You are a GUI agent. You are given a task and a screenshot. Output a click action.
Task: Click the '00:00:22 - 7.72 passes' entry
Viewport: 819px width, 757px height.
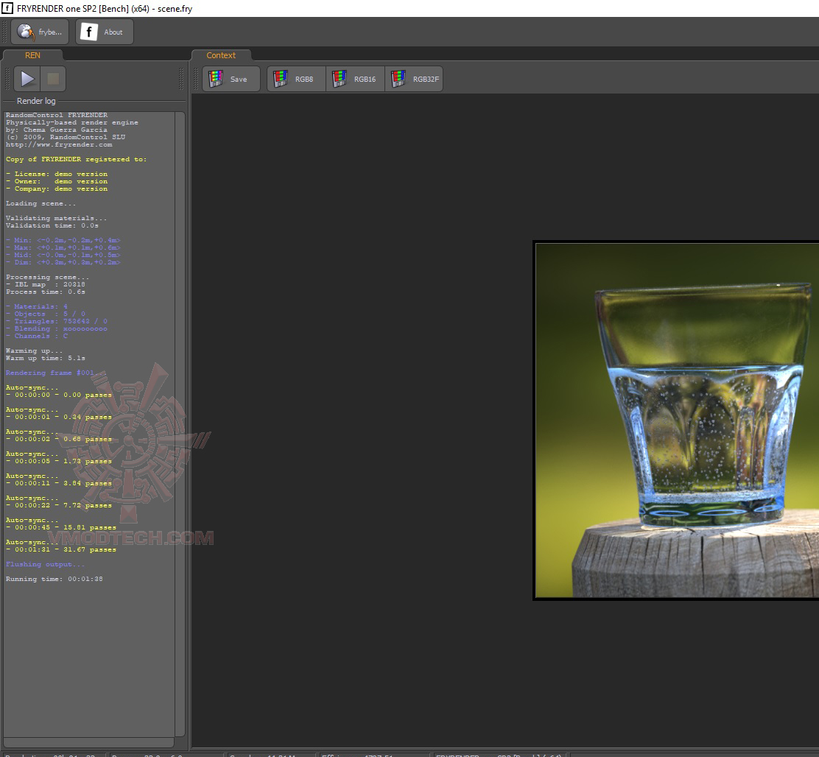coord(59,505)
